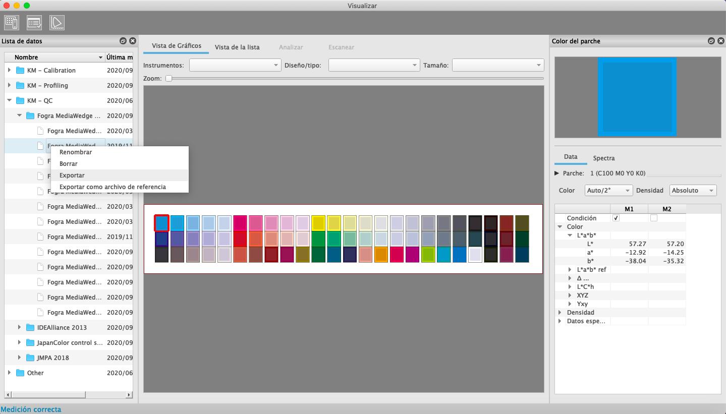Open the chart measurement tool icon
This screenshot has width=726, height=414.
11,23
